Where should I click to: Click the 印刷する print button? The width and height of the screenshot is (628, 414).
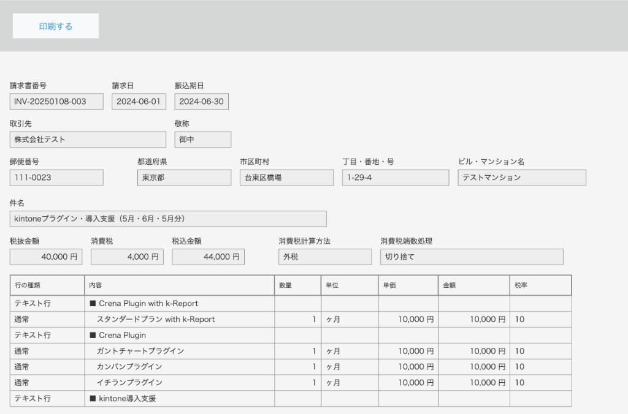(56, 26)
